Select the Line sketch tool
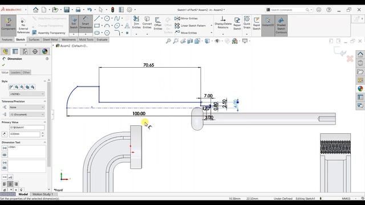 click(x=97, y=18)
